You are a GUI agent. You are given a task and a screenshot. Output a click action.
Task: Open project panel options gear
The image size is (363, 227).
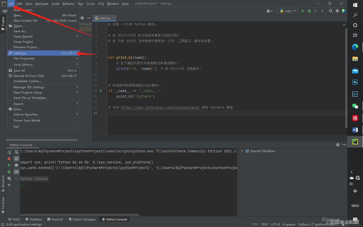82,18
